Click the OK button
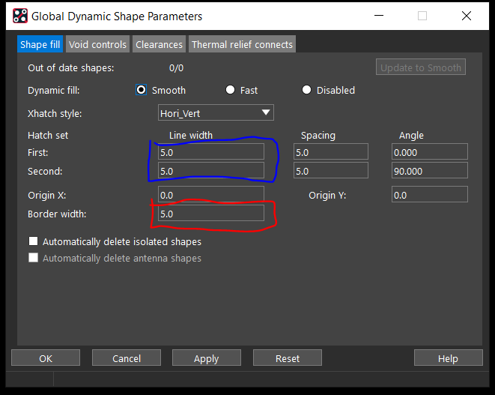This screenshot has width=495, height=395. [x=46, y=358]
